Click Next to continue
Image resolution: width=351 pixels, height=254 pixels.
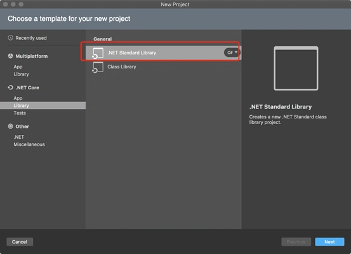(329, 242)
